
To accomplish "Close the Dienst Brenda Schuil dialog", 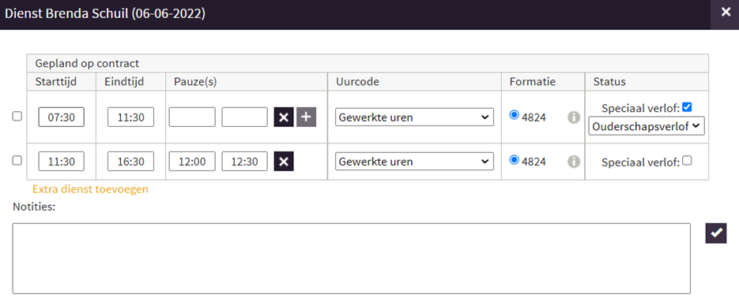I will point(726,13).
